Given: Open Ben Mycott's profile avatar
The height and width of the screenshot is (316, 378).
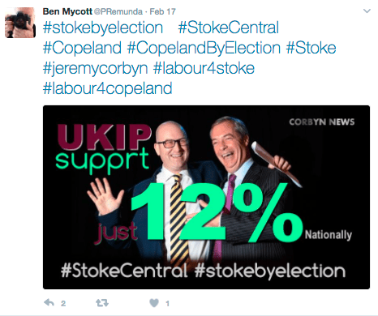Looking at the screenshot, I should [x=20, y=23].
